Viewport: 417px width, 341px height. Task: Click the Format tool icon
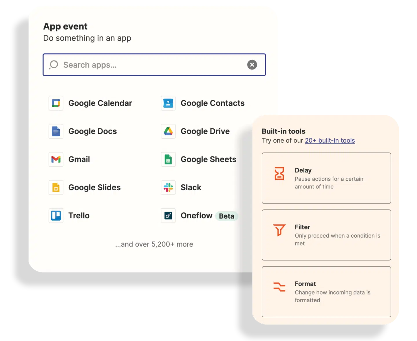[279, 287]
